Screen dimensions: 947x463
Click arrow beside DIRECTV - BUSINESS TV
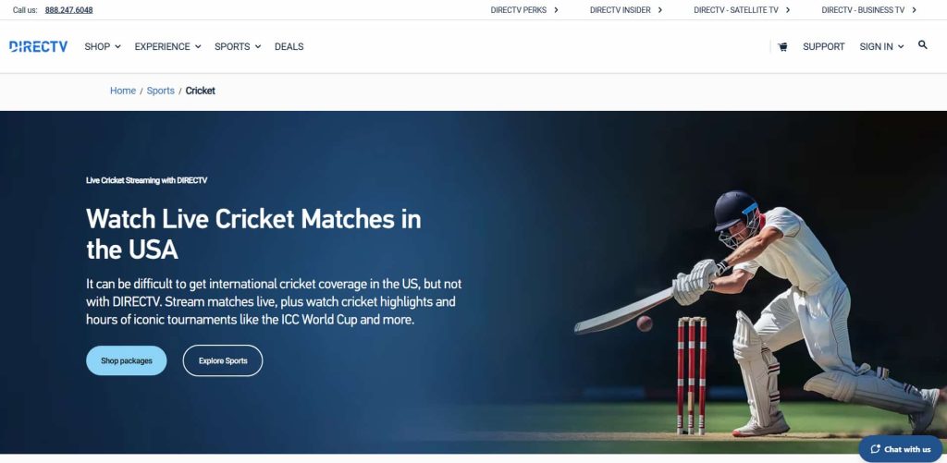coord(914,9)
